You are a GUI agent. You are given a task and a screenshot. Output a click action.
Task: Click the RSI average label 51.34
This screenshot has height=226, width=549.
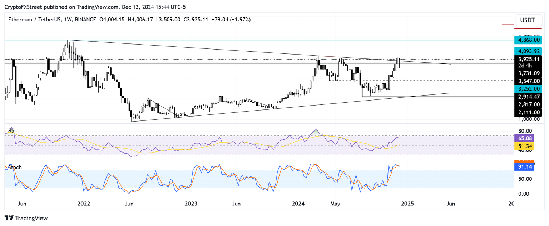click(x=524, y=145)
